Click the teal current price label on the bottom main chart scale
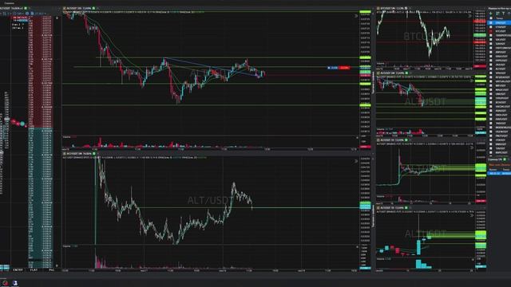This screenshot has width=511, height=287. click(365, 207)
